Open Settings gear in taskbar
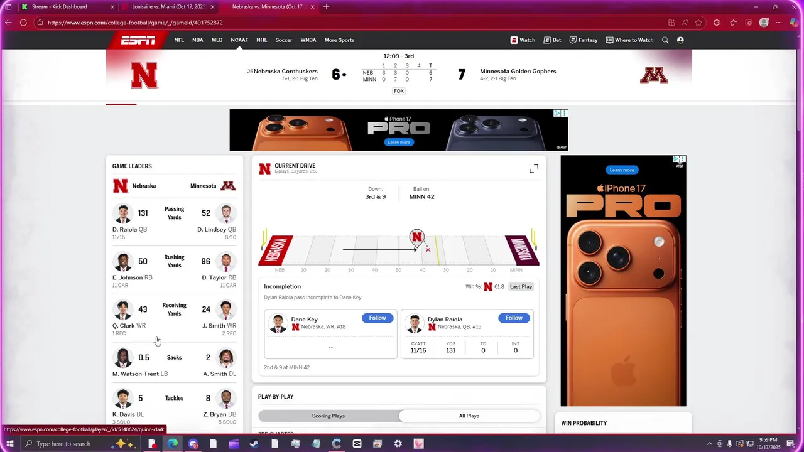The height and width of the screenshot is (452, 804). tap(398, 444)
